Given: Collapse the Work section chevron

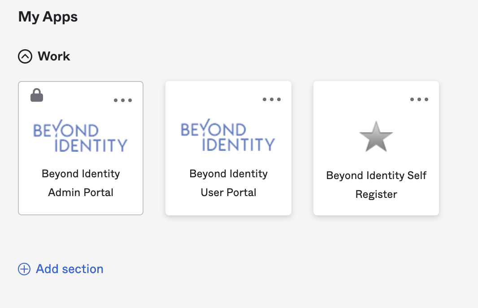Looking at the screenshot, I should (25, 56).
